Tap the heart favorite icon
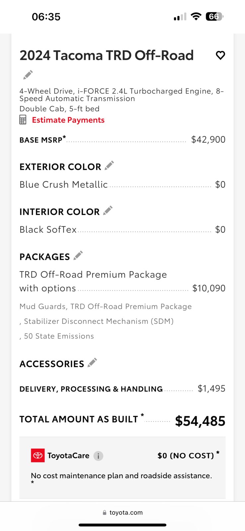The width and height of the screenshot is (245, 531). (x=220, y=55)
